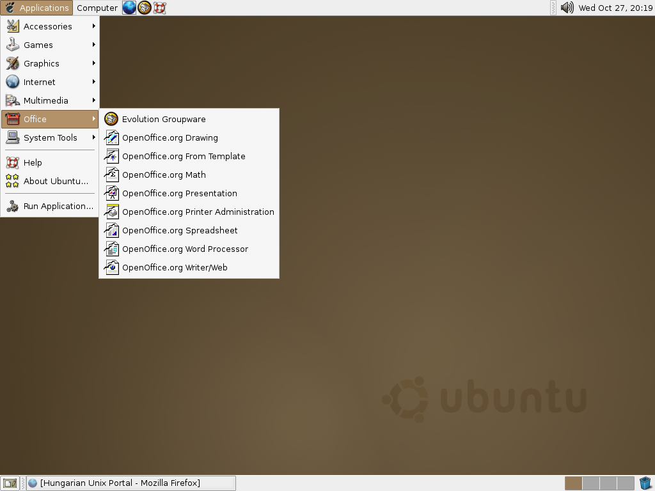Click the Help lifebuoy icon in menu
The width and height of the screenshot is (655, 491).
13,162
